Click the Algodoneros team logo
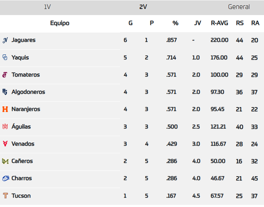264x207 pixels. (x=5, y=92)
